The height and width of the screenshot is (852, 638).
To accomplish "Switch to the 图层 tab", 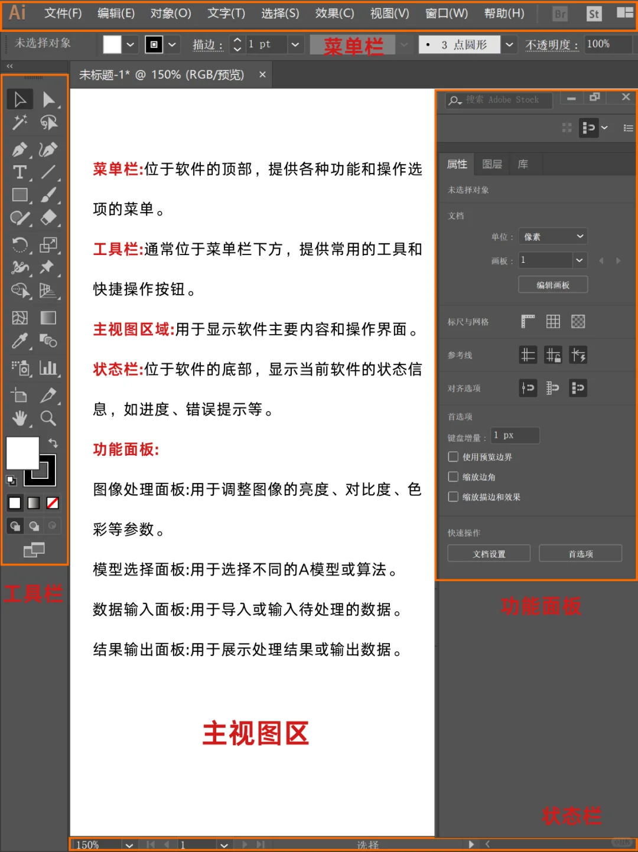I will point(492,164).
